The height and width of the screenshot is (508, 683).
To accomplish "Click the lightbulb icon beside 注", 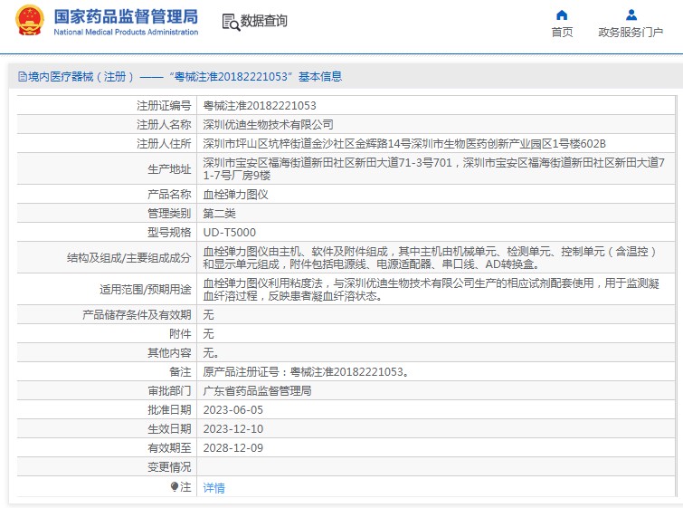I will (175, 487).
